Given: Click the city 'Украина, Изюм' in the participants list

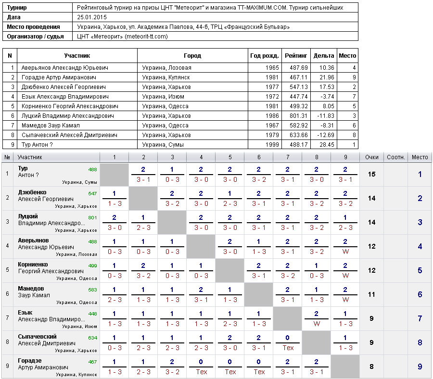Looking at the screenshot, I should click(x=163, y=97).
